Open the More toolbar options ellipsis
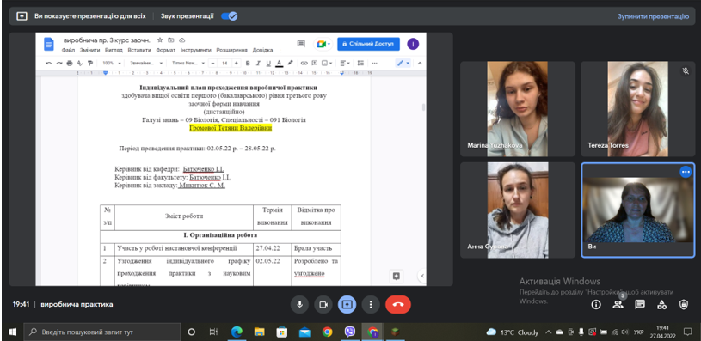The height and width of the screenshot is (341, 701). coord(375,63)
